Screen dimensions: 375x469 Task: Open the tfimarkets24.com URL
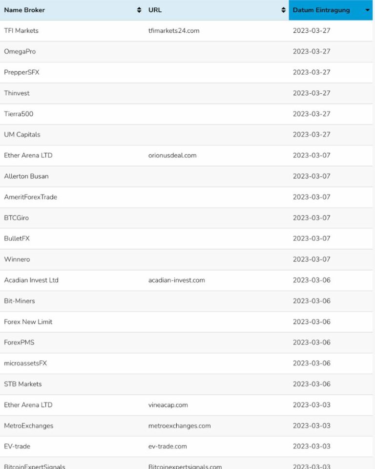174,31
